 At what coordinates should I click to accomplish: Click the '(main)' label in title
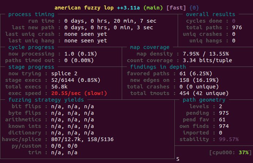(x=153, y=8)
